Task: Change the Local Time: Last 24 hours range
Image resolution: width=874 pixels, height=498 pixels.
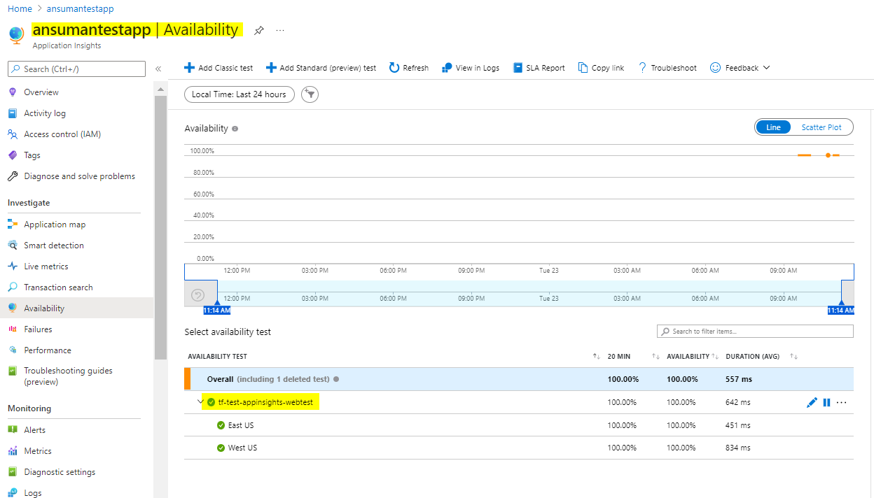Action: pyautogui.click(x=240, y=94)
